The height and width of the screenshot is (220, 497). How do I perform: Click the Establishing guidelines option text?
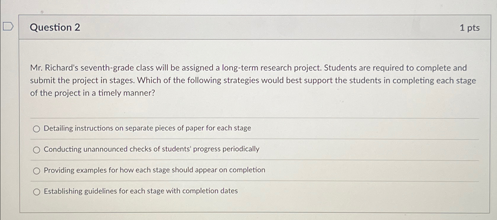point(141,191)
